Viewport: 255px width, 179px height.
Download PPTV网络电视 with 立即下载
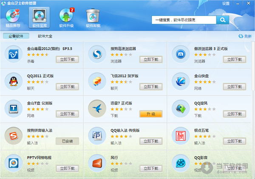(67, 168)
